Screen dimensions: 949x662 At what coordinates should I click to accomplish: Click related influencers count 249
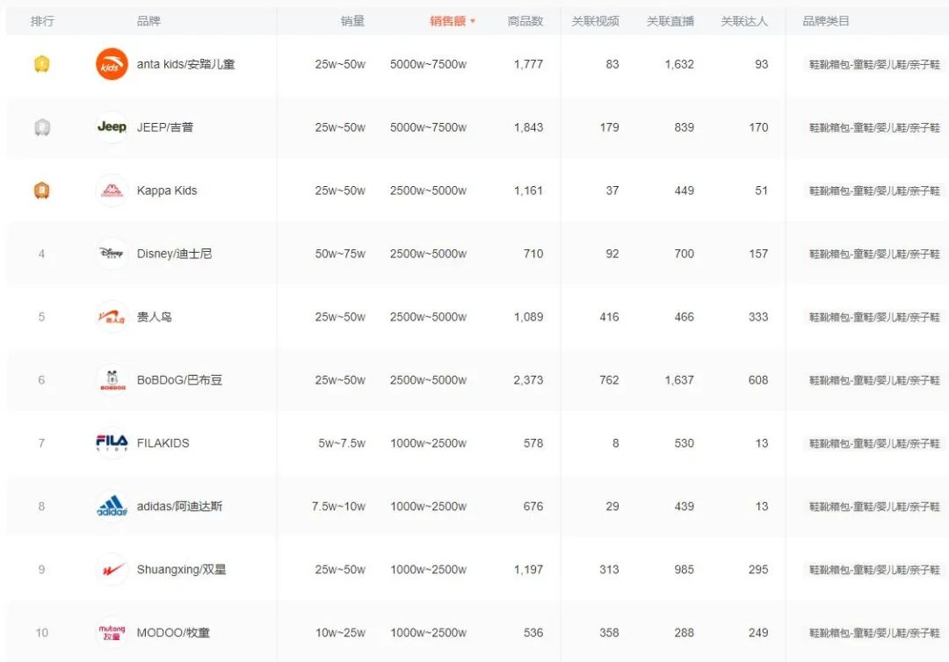pos(758,632)
